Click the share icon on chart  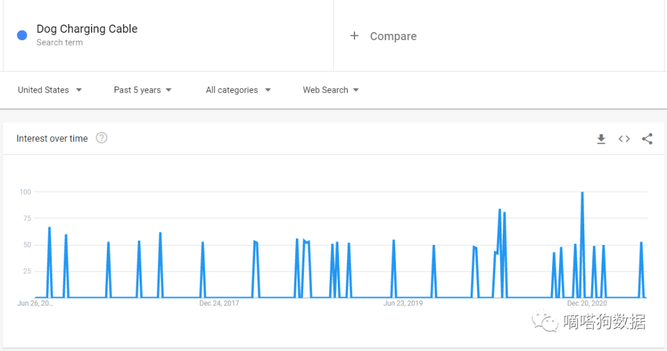[x=647, y=139]
